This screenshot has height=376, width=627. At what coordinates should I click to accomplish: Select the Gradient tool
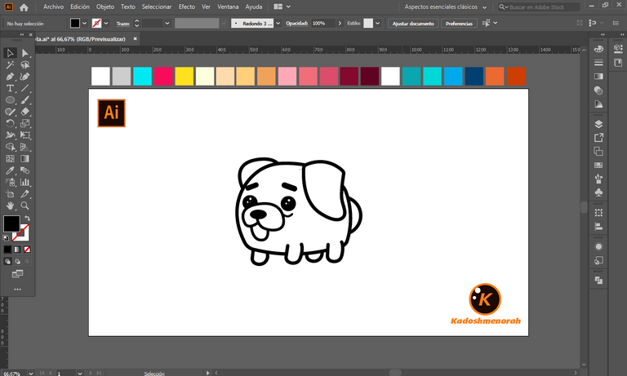pyautogui.click(x=24, y=158)
